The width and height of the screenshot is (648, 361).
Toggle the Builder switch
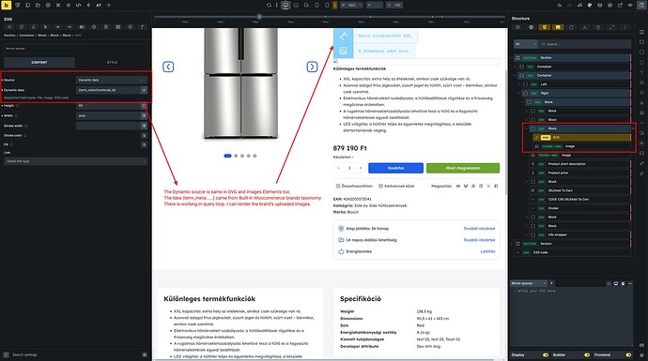coord(587,354)
